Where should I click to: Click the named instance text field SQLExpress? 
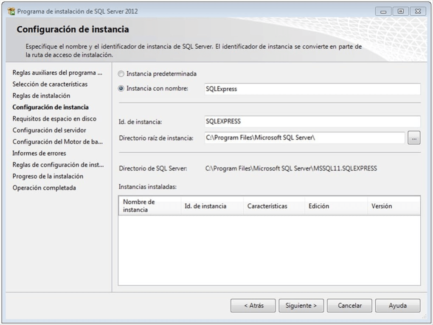click(x=312, y=89)
